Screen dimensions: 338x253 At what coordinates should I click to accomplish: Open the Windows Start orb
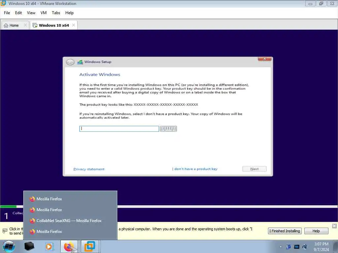click(x=9, y=246)
